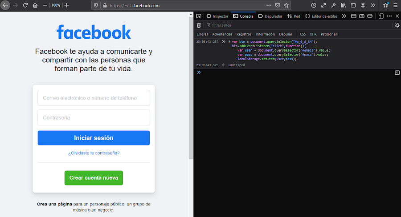The height and width of the screenshot is (217, 401).
Task: Toggle the browser sidebar icon
Action: click(x=353, y=5)
